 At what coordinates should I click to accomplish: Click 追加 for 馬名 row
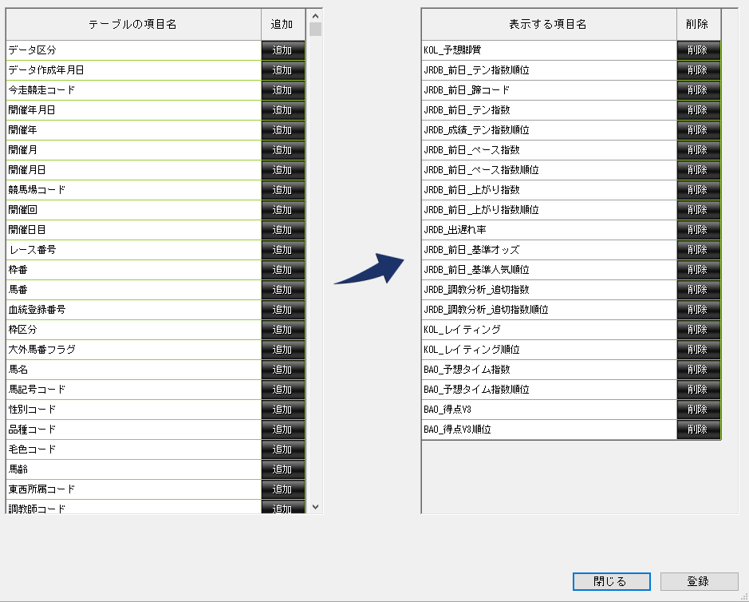(x=283, y=370)
